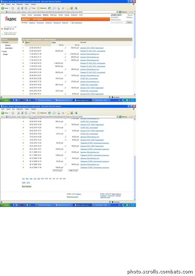This screenshot has width=195, height=276.
Task: Expand the Доп. настройки section
Action: (x=76, y=23)
